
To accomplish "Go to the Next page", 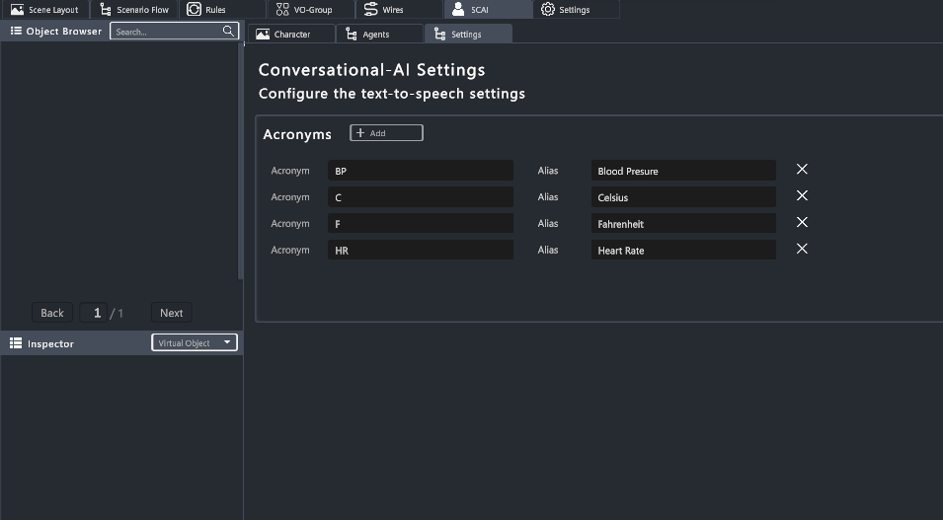I will [172, 313].
